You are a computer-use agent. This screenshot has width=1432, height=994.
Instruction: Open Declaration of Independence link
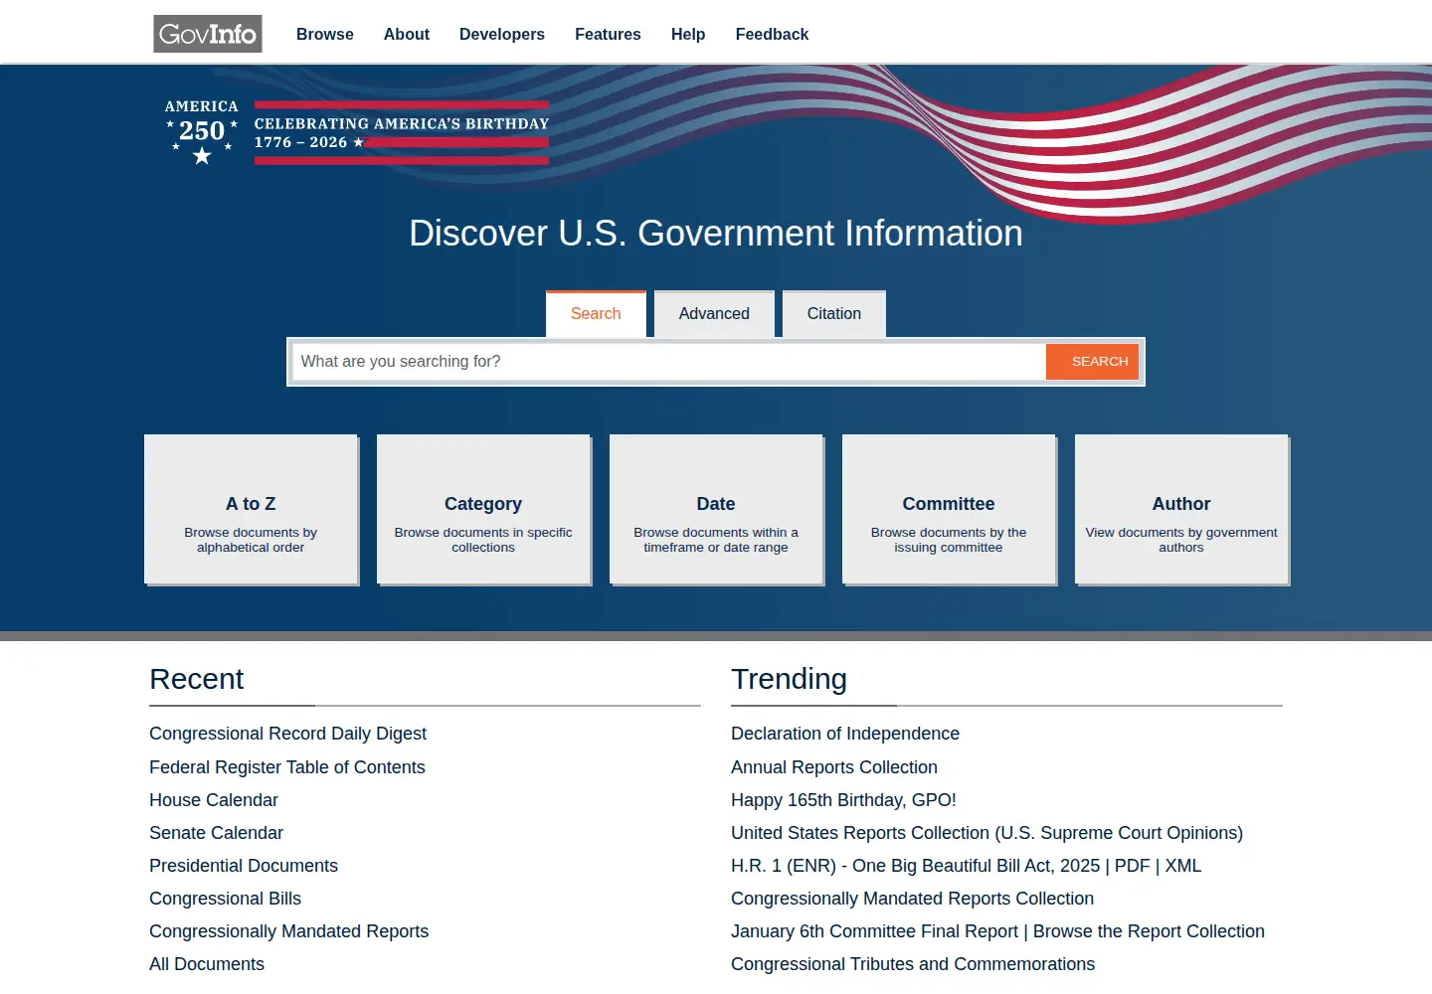pos(845,734)
